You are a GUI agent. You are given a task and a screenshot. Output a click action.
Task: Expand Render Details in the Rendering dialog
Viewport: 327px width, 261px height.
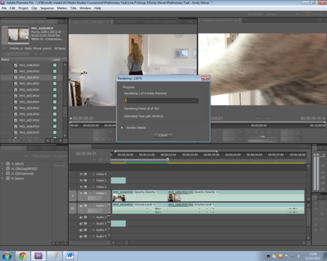(x=122, y=128)
